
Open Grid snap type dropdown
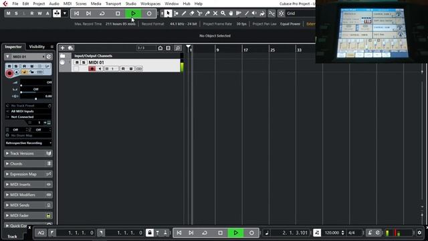tap(300, 13)
